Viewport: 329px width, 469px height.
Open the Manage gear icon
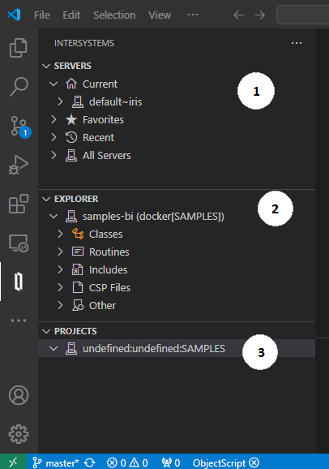(x=19, y=434)
